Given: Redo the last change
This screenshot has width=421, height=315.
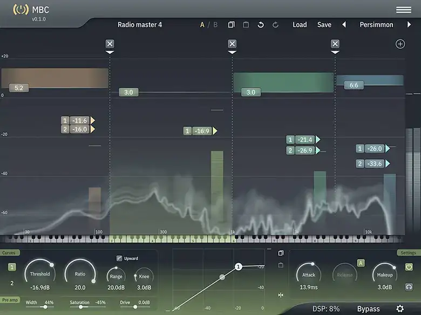Looking at the screenshot, I should click(x=275, y=25).
